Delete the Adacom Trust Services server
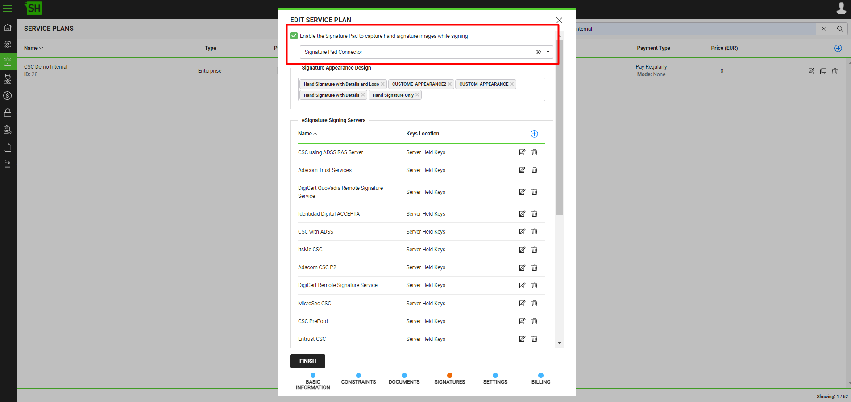The image size is (851, 402). [x=534, y=170]
